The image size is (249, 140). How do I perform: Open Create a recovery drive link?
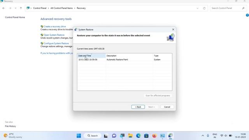(55, 26)
